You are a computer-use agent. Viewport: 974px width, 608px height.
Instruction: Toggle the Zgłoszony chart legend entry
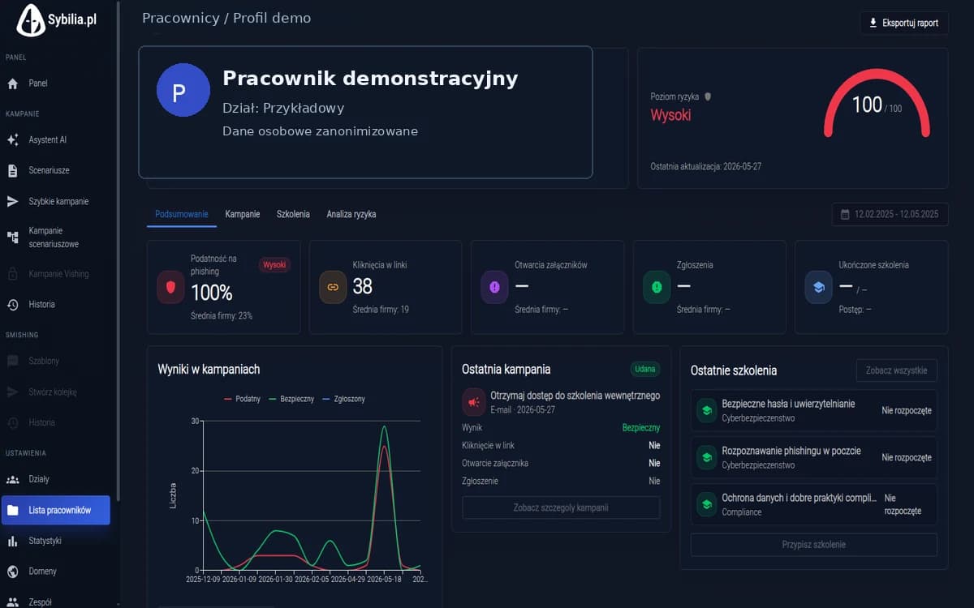(343, 400)
